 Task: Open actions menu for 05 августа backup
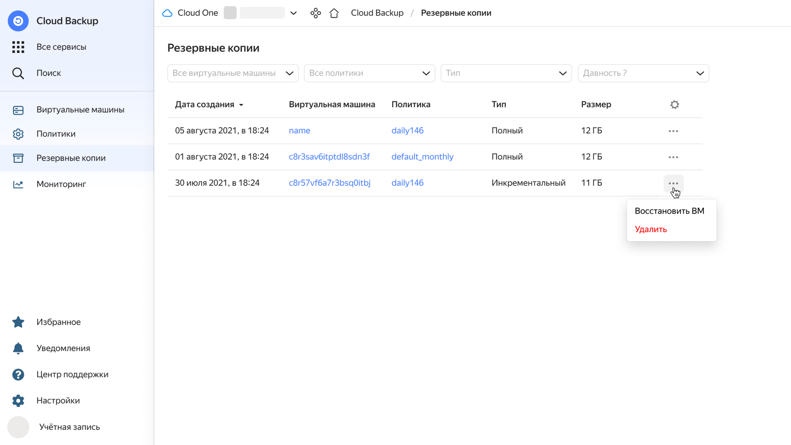click(x=673, y=131)
